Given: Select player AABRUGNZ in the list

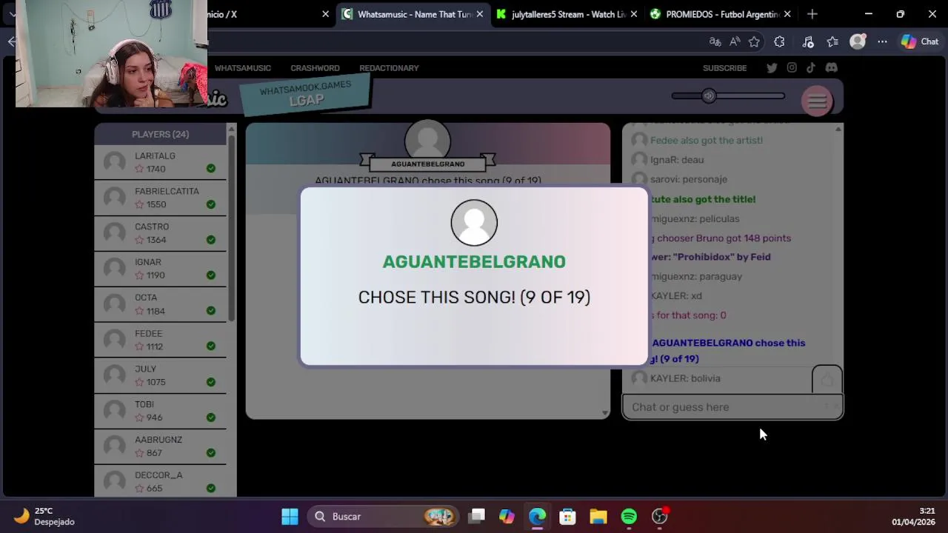Looking at the screenshot, I should (160, 446).
